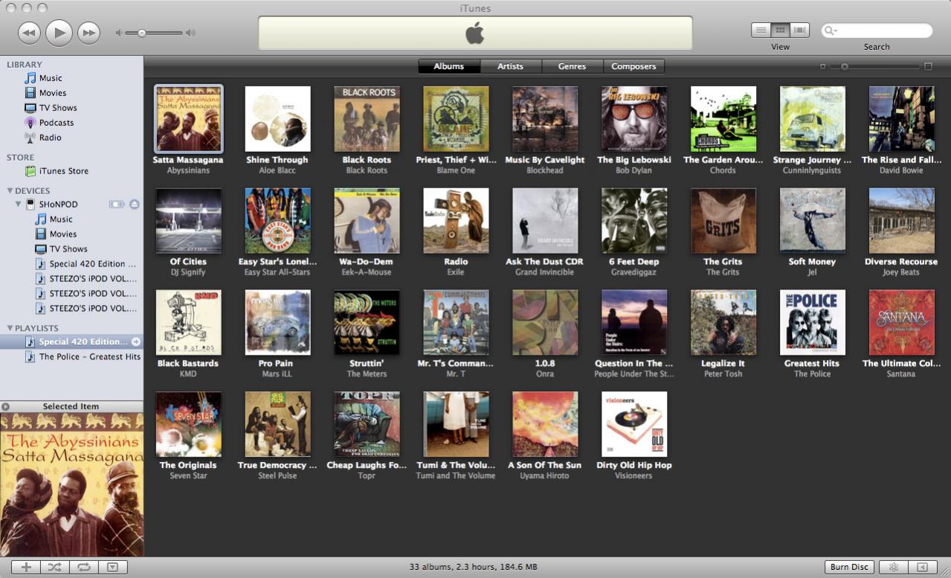Select The Big Lebowski album cover

[x=634, y=119]
